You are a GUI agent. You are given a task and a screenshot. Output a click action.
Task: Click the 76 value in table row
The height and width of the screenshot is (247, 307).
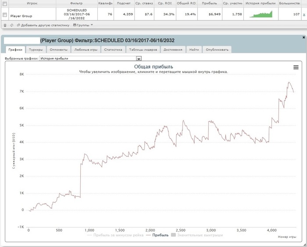(110, 14)
